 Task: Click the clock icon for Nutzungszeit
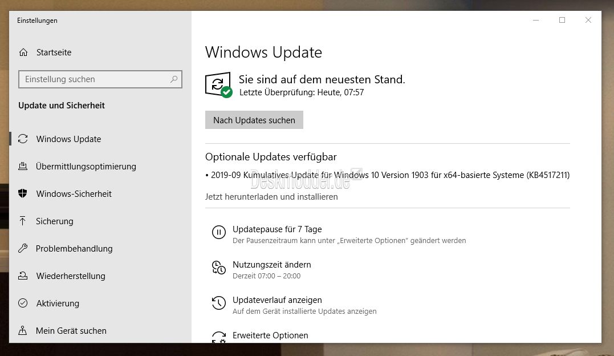[219, 268]
